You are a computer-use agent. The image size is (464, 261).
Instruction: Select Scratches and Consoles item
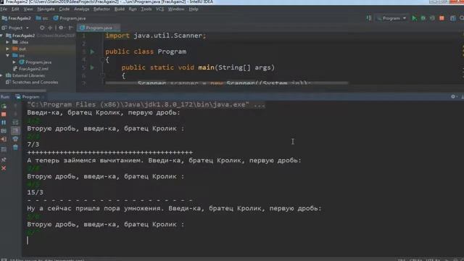coord(32,82)
